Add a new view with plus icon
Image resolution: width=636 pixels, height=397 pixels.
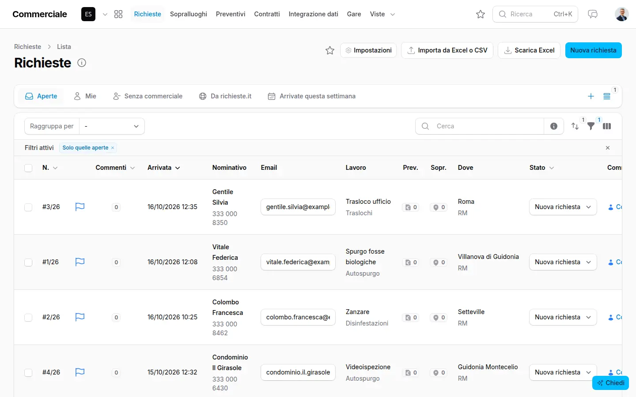point(591,96)
